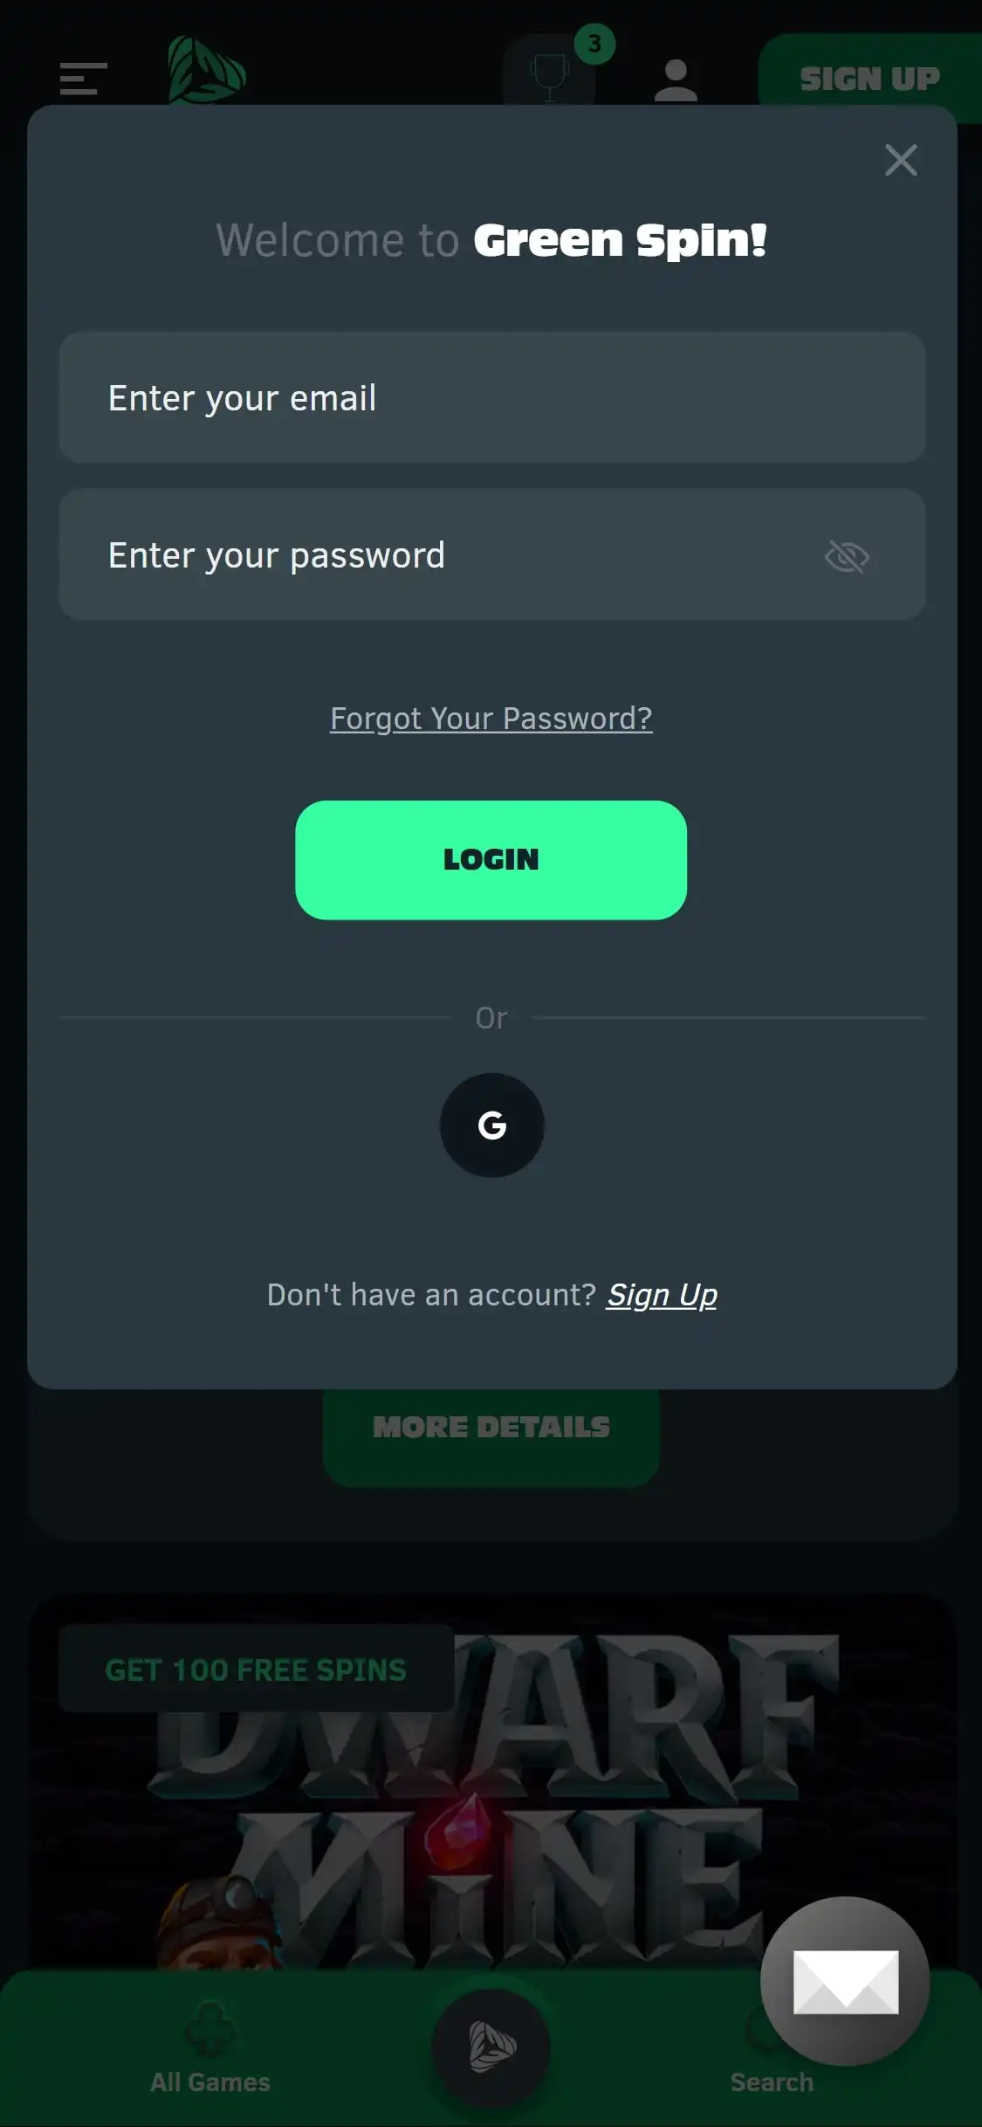Follow the Sign Up link in dialog
Image resolution: width=982 pixels, height=2127 pixels.
point(662,1295)
